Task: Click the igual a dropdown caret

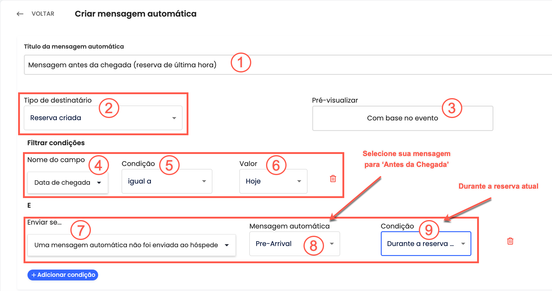Action: 204,181
